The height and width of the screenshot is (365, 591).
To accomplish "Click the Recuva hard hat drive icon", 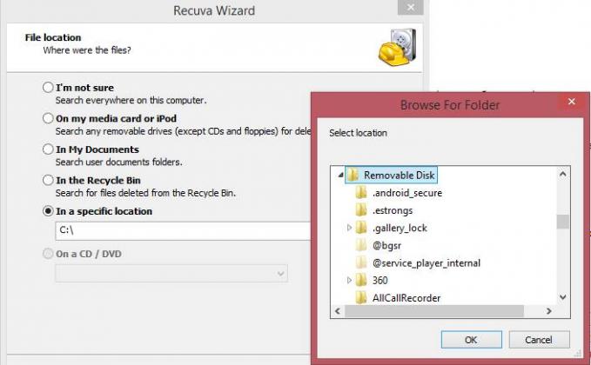I will 396,45.
